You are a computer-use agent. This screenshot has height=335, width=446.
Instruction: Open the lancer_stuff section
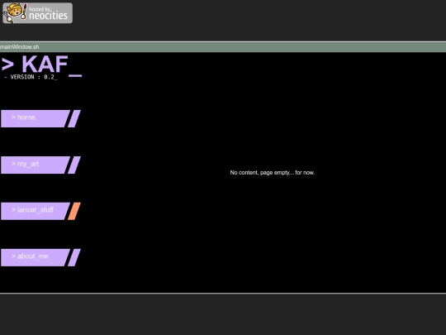click(36, 211)
